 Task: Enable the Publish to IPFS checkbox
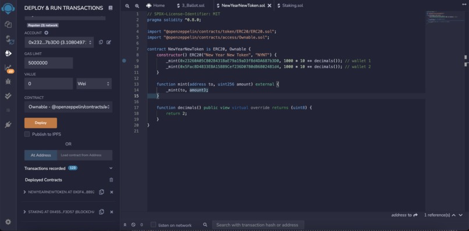(27, 134)
